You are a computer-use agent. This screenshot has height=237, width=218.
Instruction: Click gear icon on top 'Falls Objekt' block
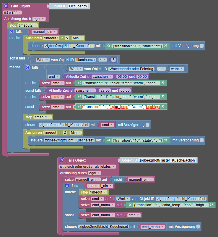6,6
